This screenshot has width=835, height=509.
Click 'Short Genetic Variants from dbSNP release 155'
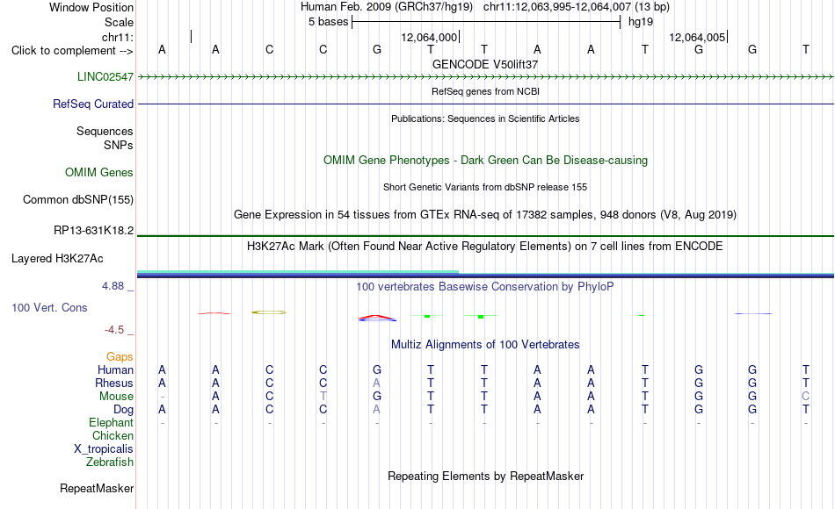click(485, 187)
